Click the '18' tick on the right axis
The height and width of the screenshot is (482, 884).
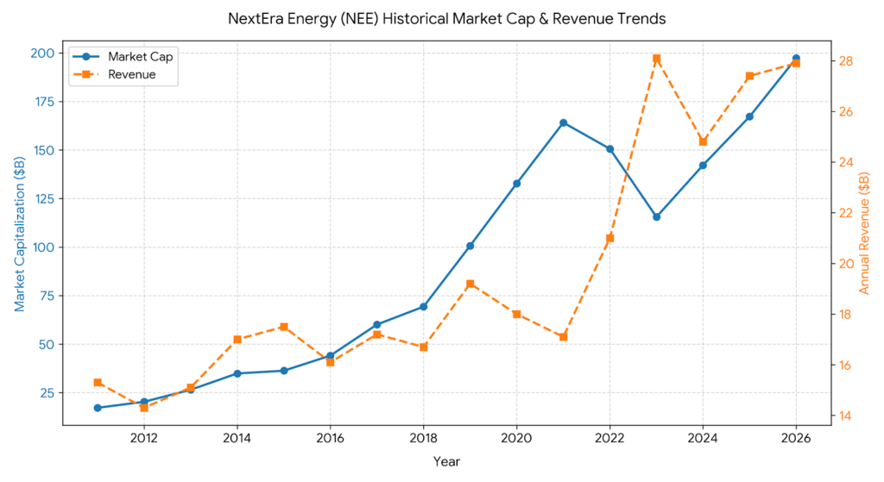click(x=846, y=315)
